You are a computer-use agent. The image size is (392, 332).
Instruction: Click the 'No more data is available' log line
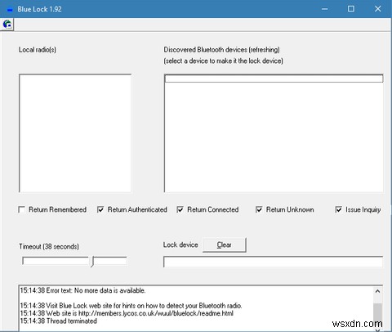pyautogui.click(x=82, y=290)
